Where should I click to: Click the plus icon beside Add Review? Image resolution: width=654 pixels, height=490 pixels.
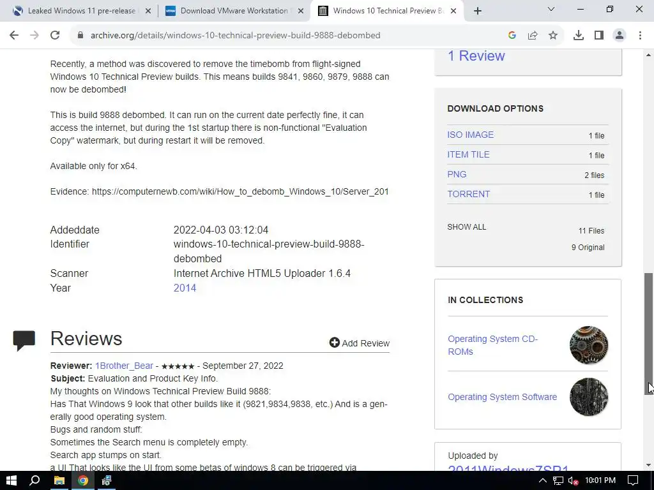tap(334, 343)
